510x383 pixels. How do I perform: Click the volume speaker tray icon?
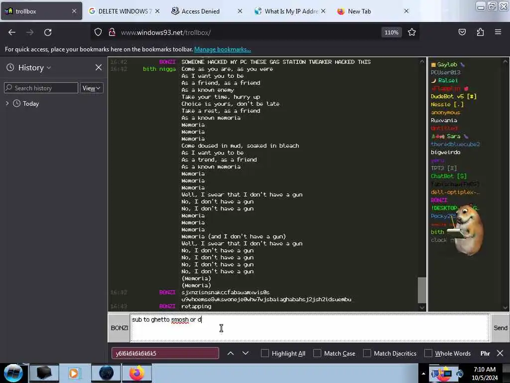tap(459, 374)
